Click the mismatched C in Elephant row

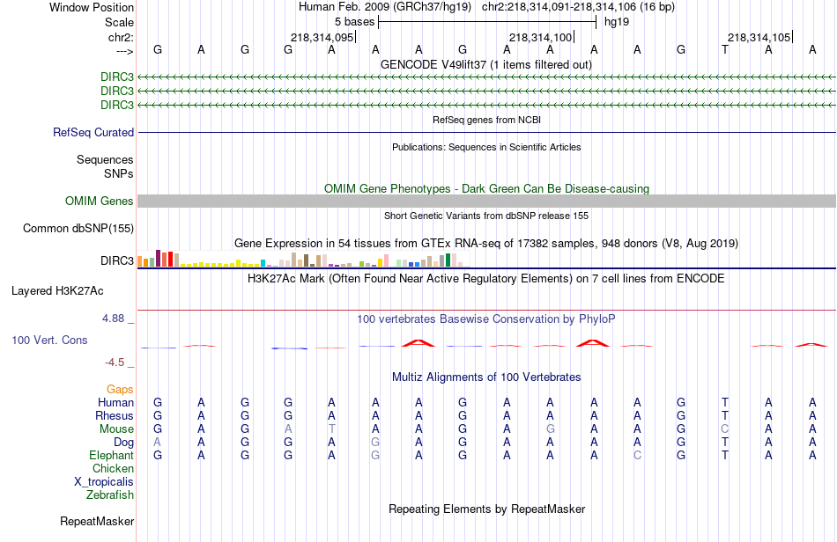coord(637,456)
